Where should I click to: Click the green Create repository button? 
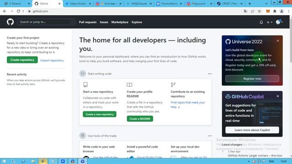[22, 60]
